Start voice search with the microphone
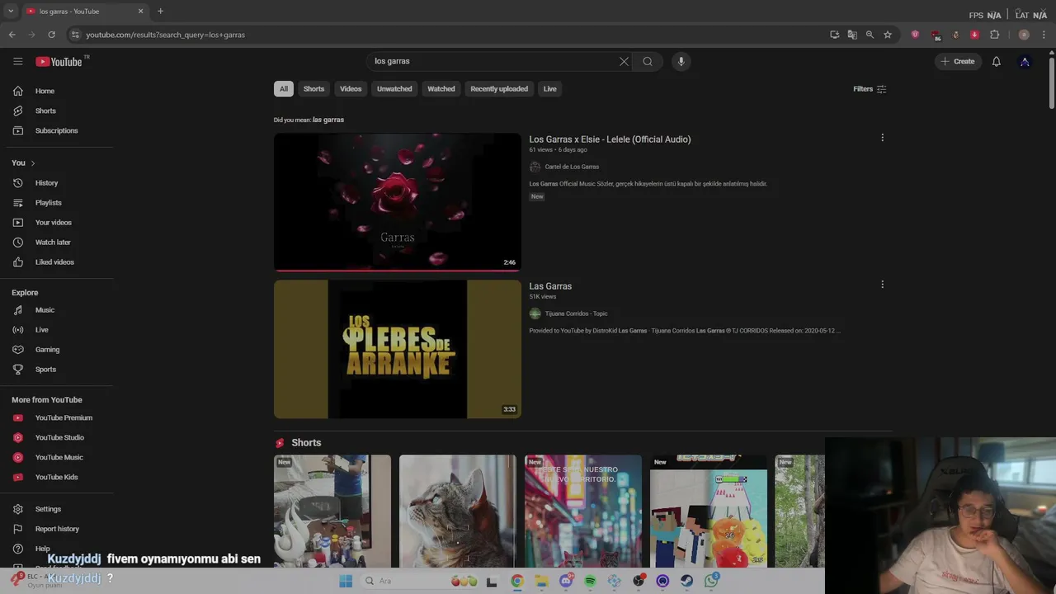 pyautogui.click(x=681, y=61)
